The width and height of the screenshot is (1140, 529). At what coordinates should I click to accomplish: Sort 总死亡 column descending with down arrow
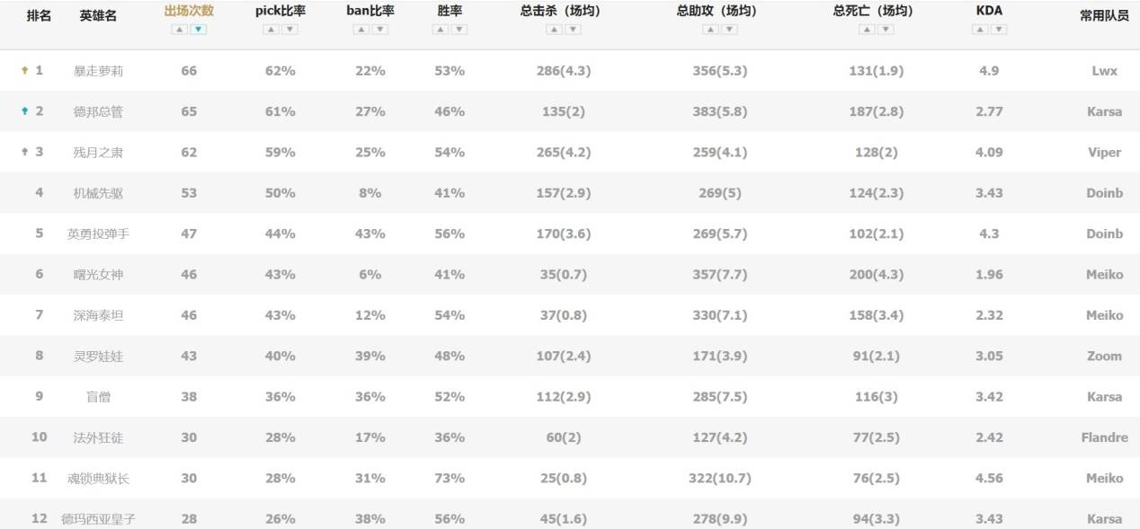click(x=886, y=30)
